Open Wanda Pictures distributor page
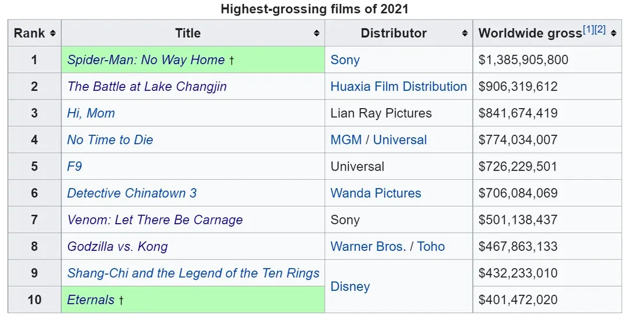This screenshot has height=318, width=625. click(376, 193)
